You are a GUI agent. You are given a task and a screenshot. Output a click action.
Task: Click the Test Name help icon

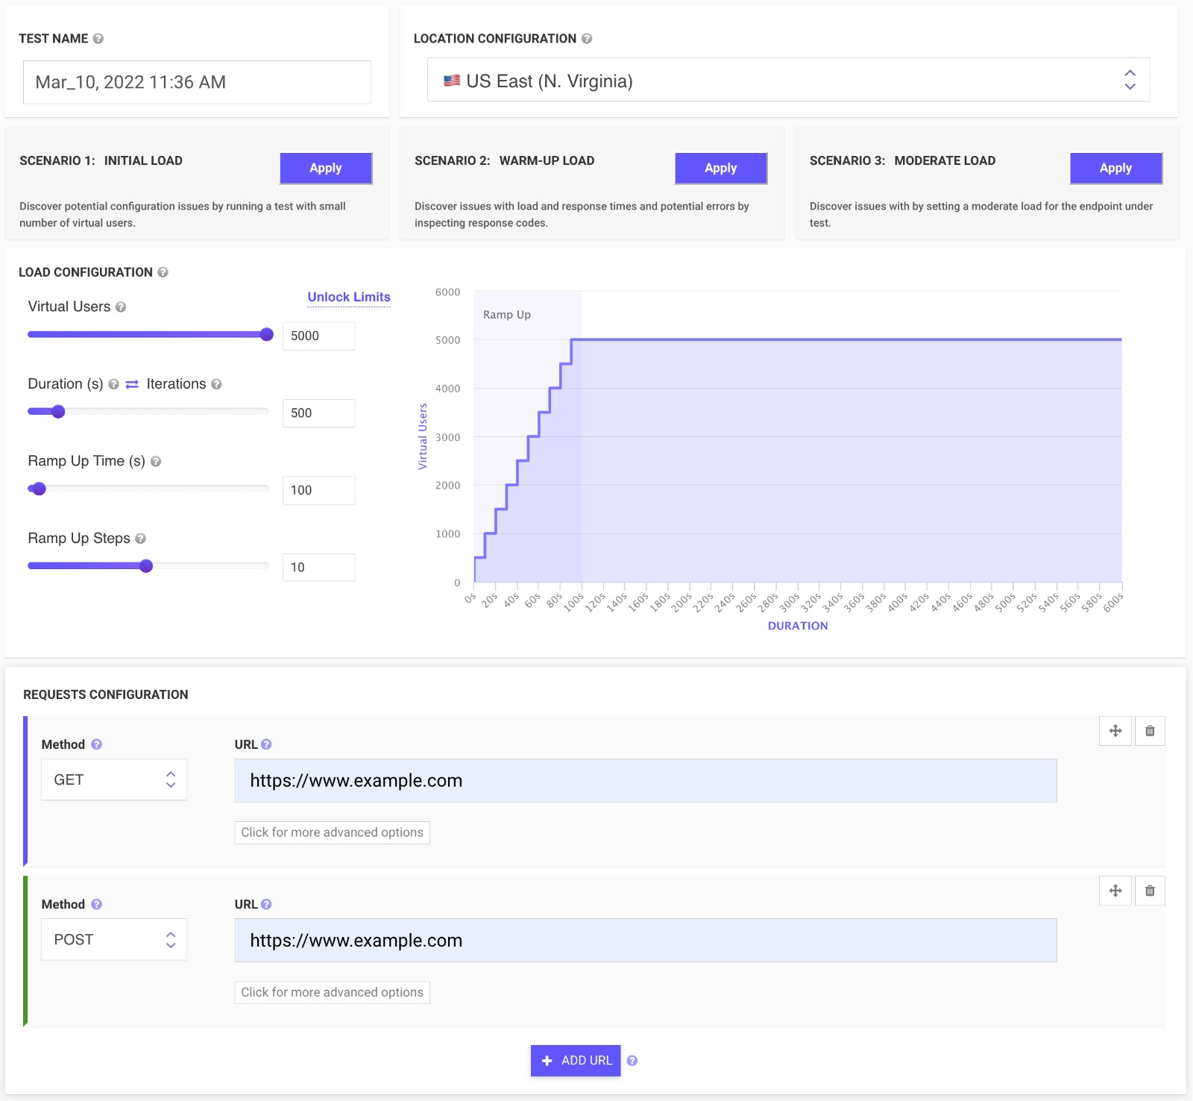(97, 39)
